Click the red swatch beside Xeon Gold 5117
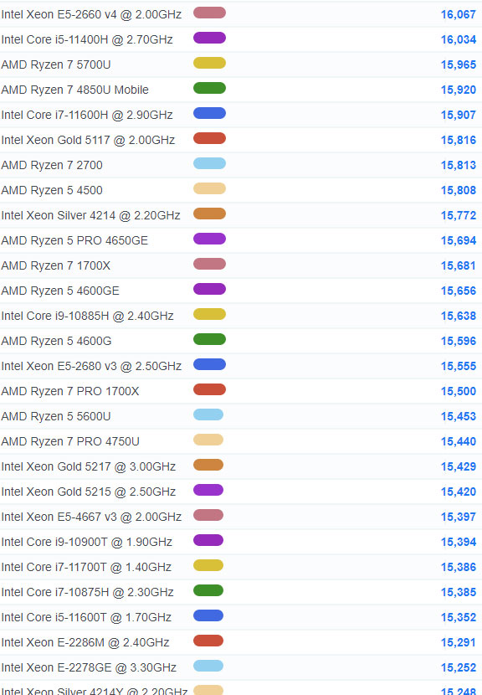 point(209,138)
